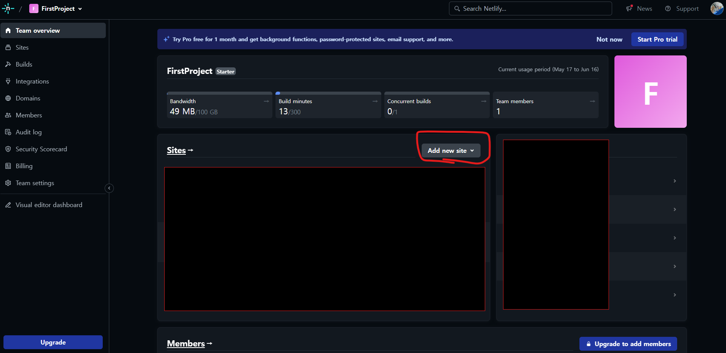Focus the Search Netlify field

pyautogui.click(x=530, y=8)
